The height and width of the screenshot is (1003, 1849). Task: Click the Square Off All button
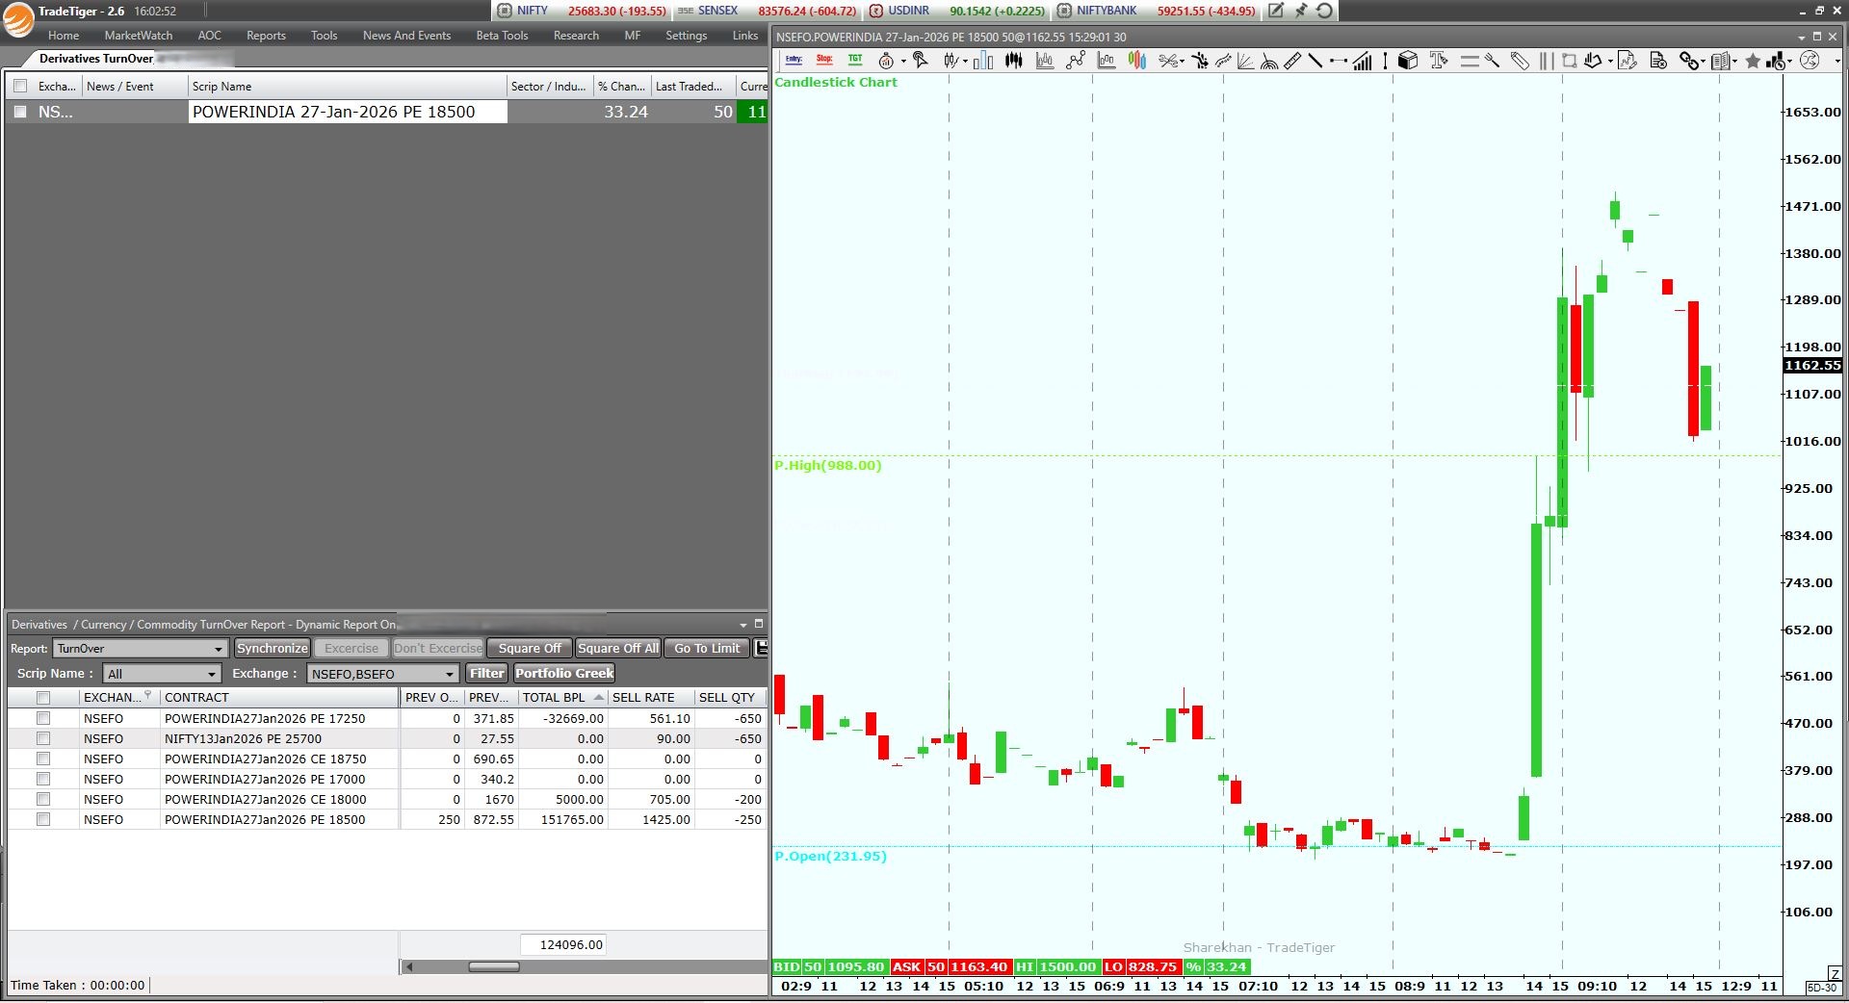(x=617, y=648)
